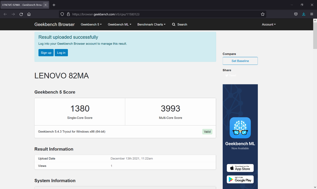Open the Firefox downloads arrow icon
This screenshot has width=317, height=189.
(304, 14)
